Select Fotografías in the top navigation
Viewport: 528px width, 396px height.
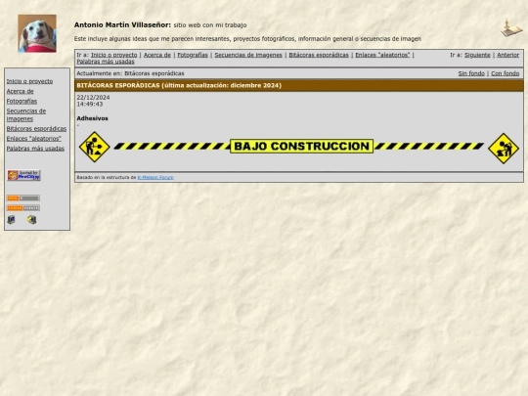point(193,55)
